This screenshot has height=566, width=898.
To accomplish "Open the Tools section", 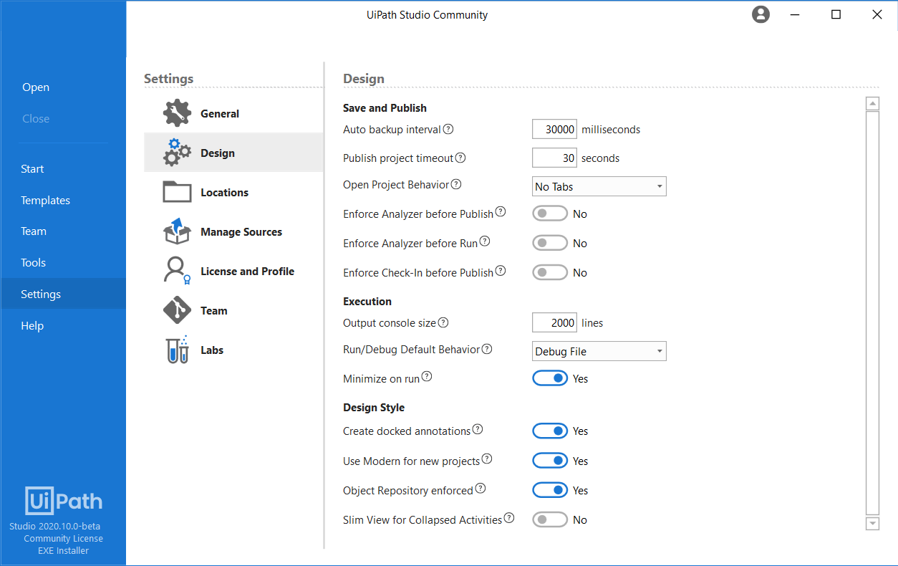I will pyautogui.click(x=33, y=263).
